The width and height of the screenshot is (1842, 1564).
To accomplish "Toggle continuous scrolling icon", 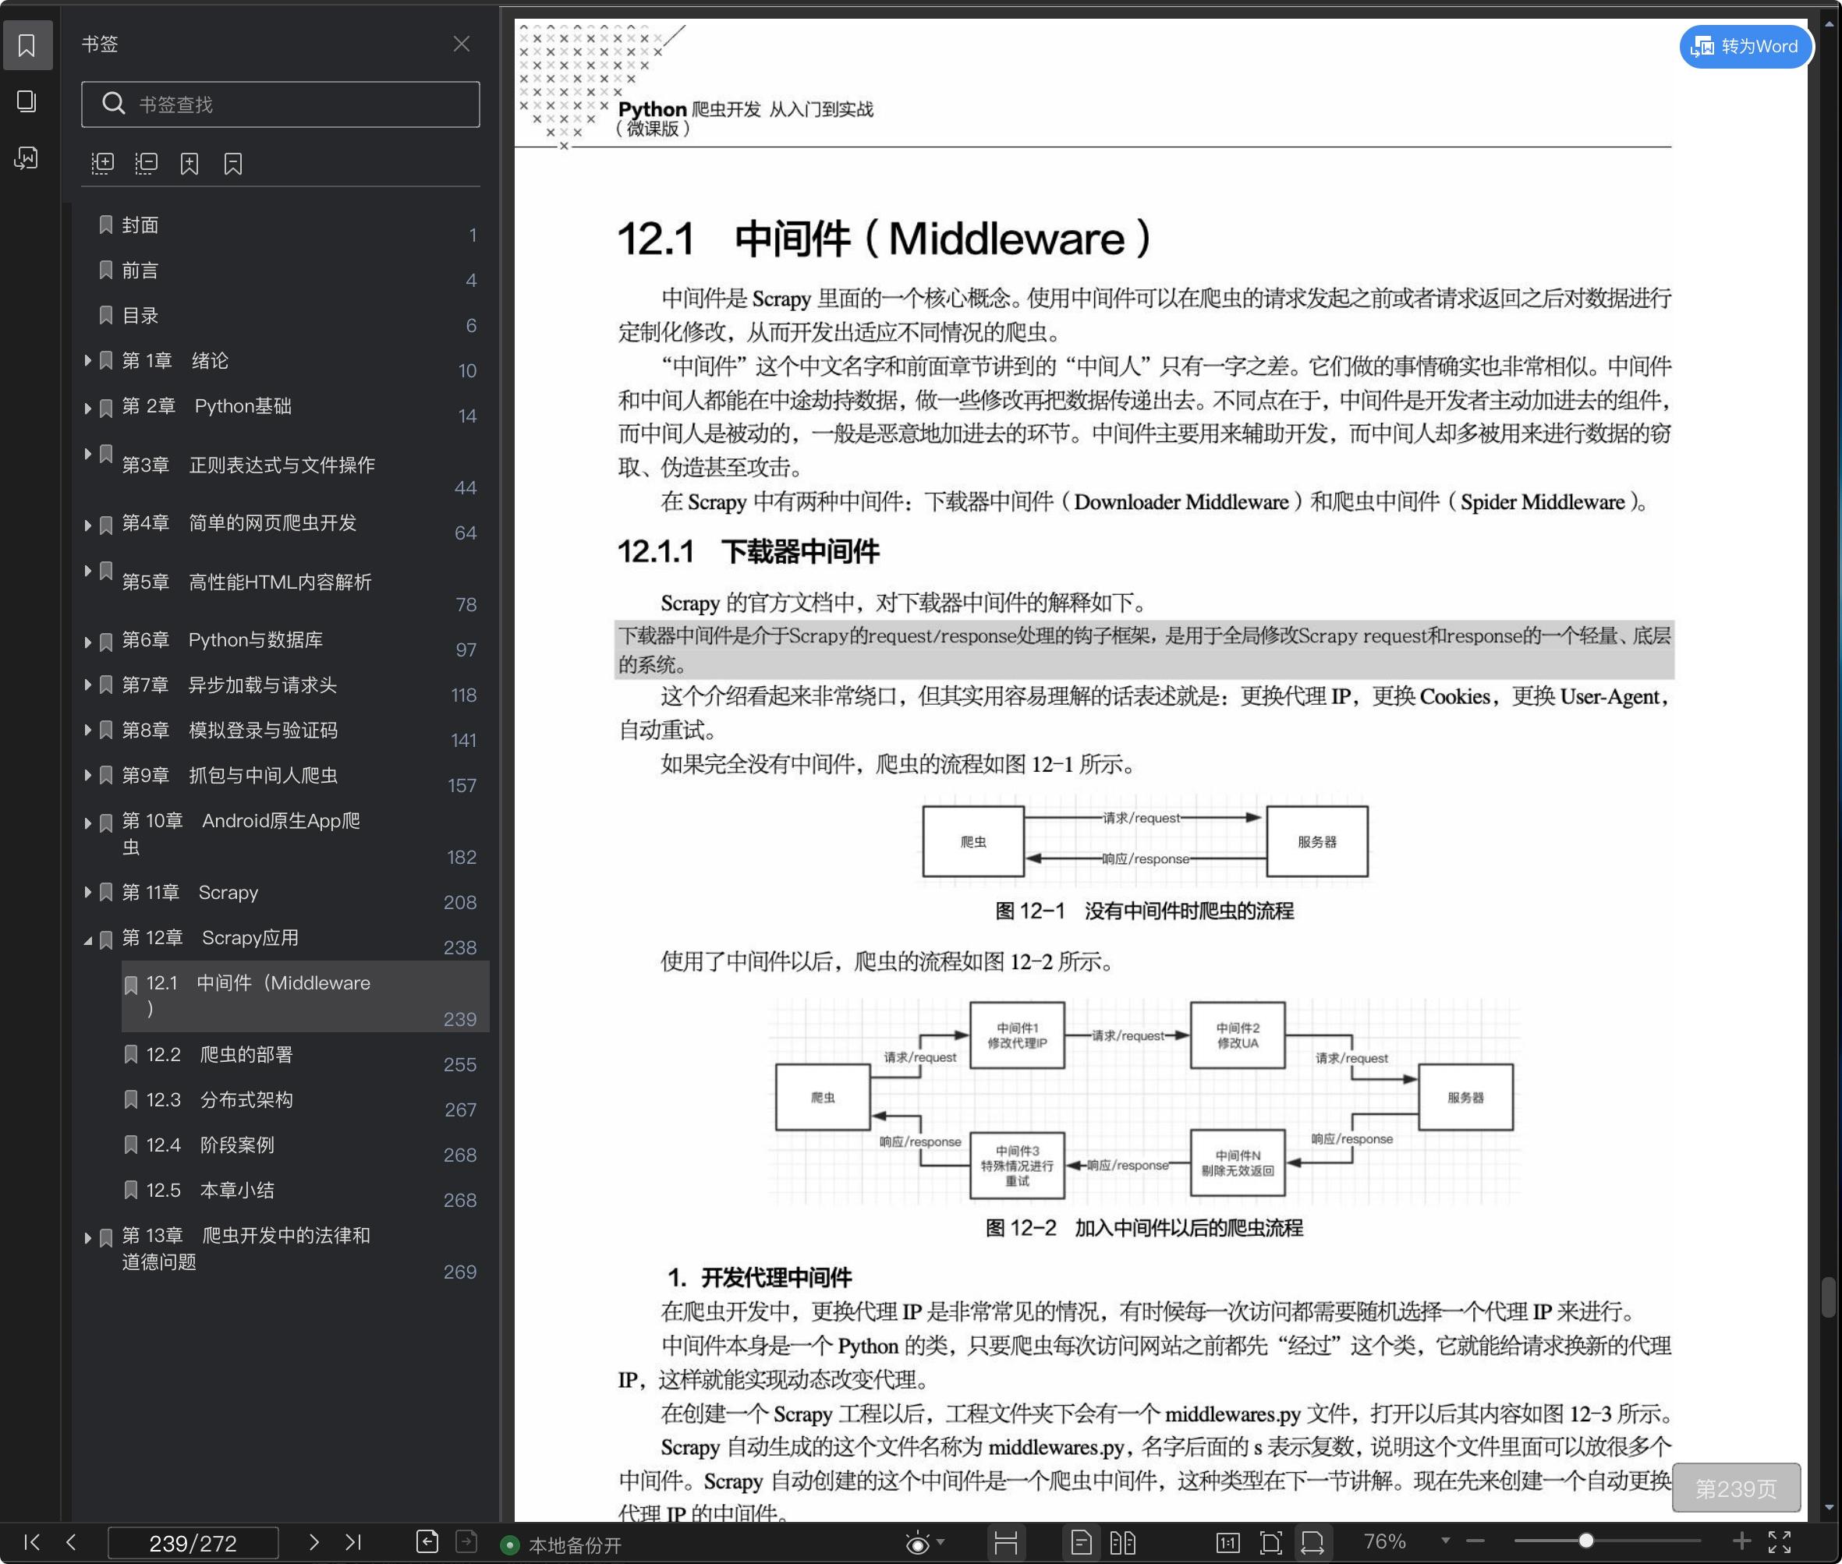I will point(1006,1543).
